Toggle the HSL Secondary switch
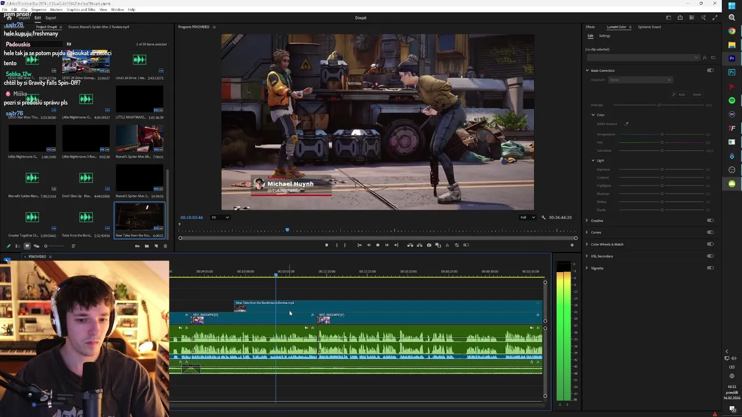The width and height of the screenshot is (742, 417). (710, 256)
